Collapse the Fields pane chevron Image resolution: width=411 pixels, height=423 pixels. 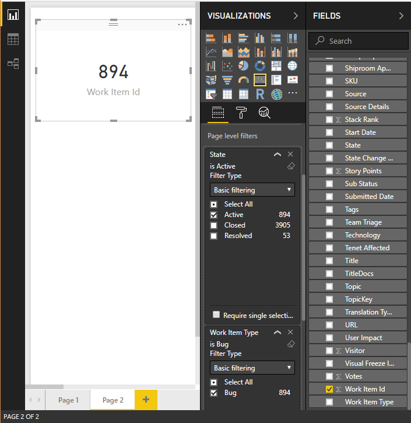pyautogui.click(x=401, y=16)
